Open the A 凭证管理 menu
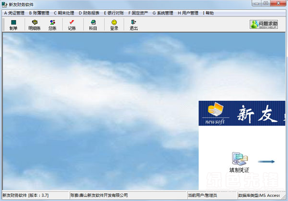Viewport: 288px width, 201px height. coord(14,13)
